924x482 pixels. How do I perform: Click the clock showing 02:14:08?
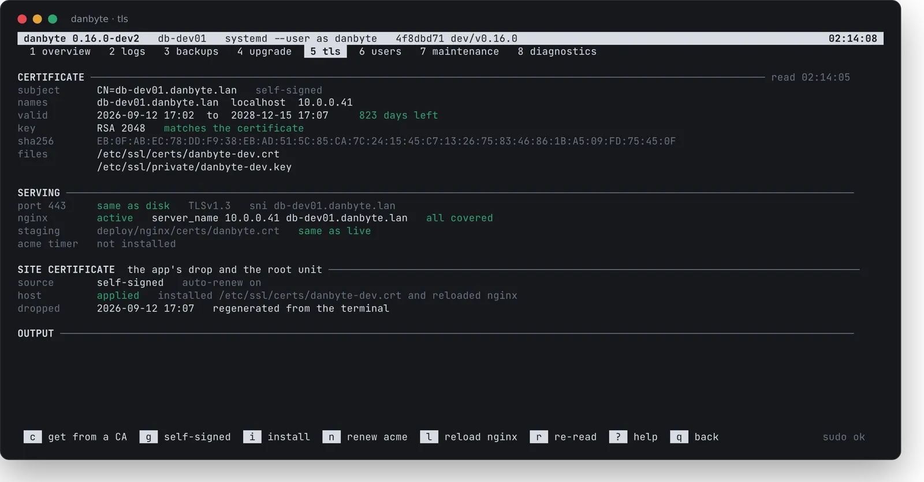pos(853,39)
